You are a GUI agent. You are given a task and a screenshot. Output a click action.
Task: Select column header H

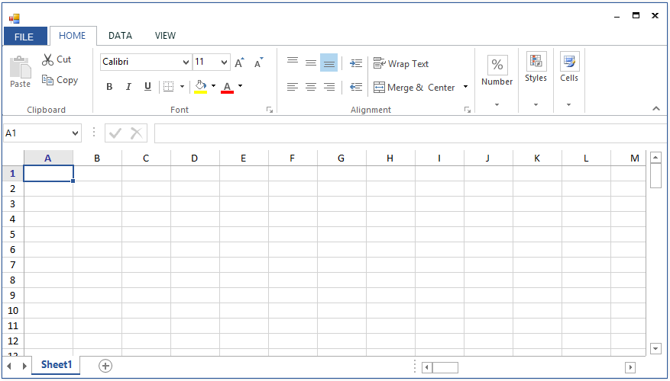pos(390,158)
